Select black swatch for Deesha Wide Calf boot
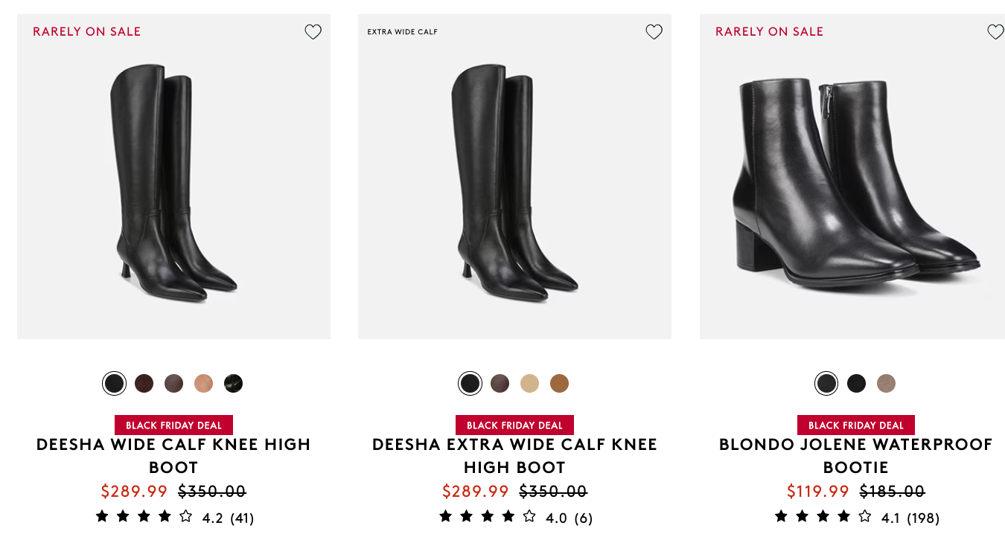Screen dimensions: 1005x534 click(x=114, y=384)
